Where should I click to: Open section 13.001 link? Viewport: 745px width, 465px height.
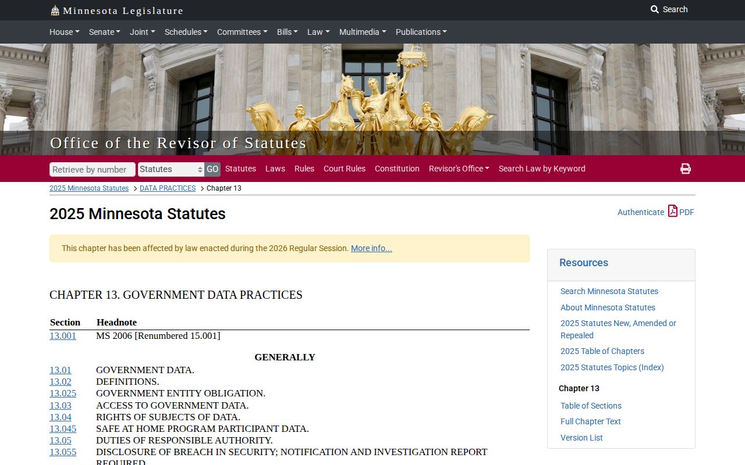pos(63,335)
